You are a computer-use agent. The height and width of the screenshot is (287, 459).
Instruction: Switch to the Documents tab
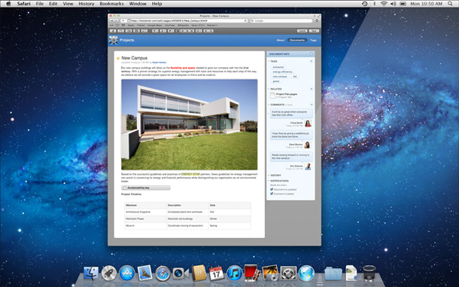pos(297,40)
